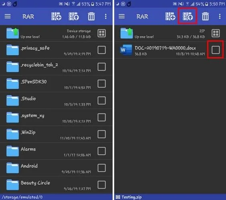Check the .system_xy checkbox
Screen dimensions: 226x200
(x=102, y=117)
